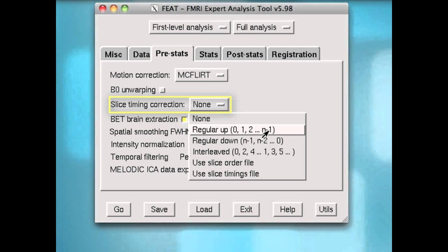
Task: Switch to the Registration tab
Action: click(294, 54)
